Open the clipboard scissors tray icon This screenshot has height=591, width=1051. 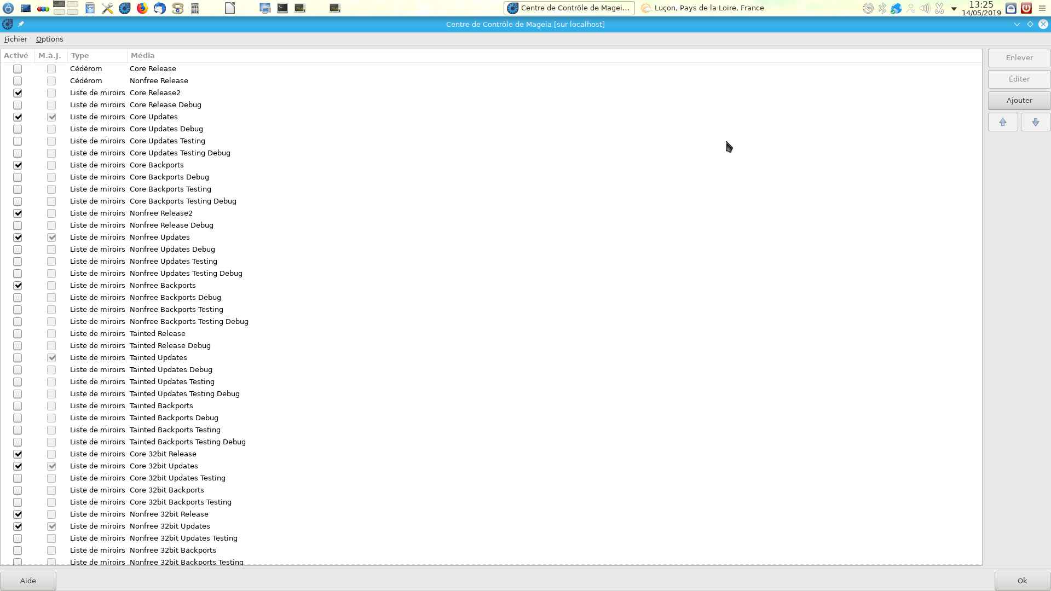[x=939, y=8]
